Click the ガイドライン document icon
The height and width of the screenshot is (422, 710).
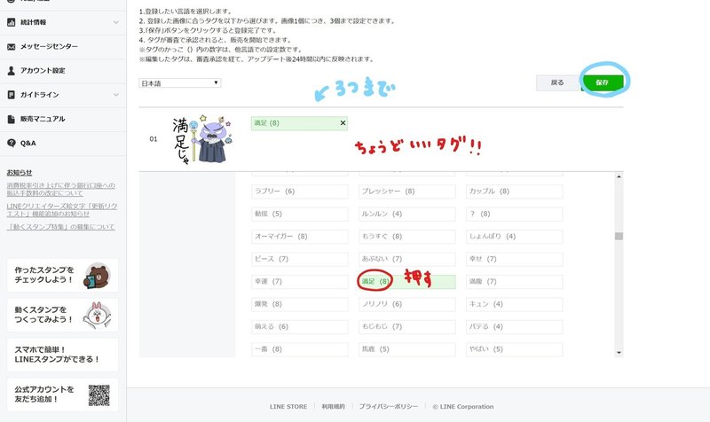12,95
